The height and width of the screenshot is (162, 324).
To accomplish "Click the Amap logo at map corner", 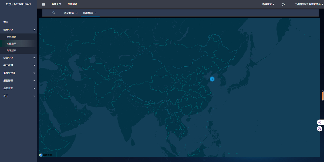I will (45, 155).
